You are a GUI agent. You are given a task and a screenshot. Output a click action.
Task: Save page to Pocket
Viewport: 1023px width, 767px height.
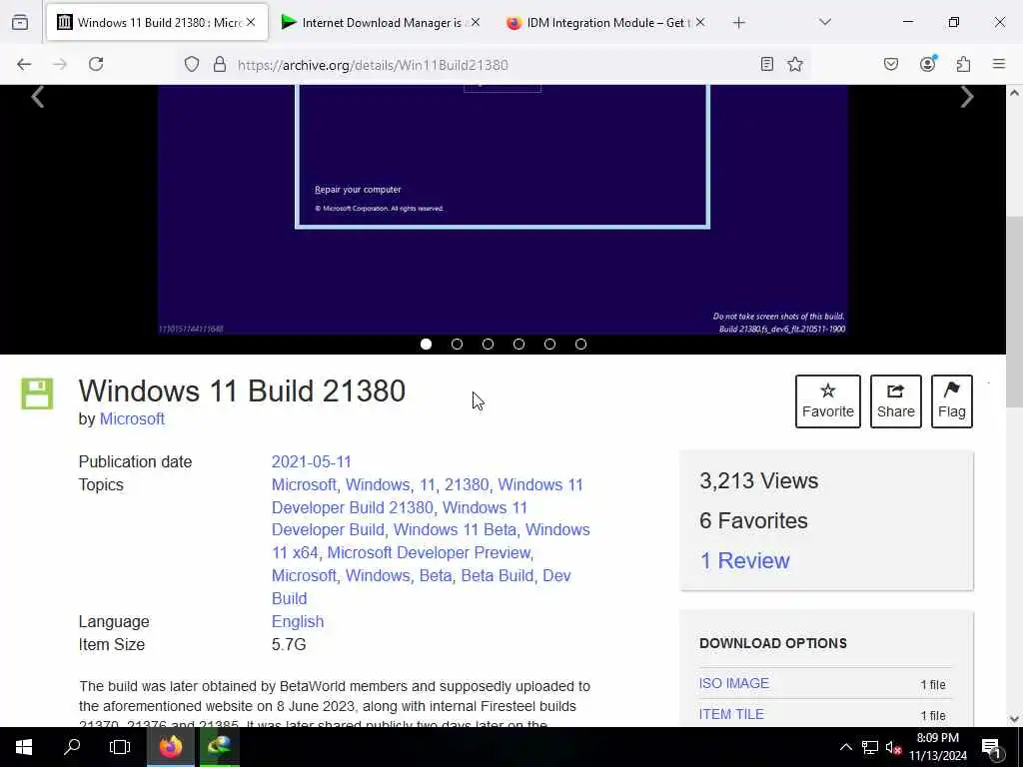[x=891, y=64]
